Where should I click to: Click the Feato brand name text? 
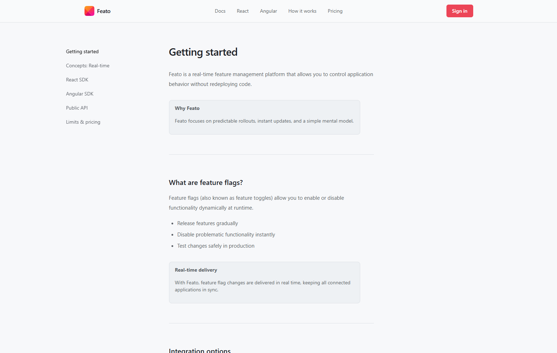(x=104, y=11)
